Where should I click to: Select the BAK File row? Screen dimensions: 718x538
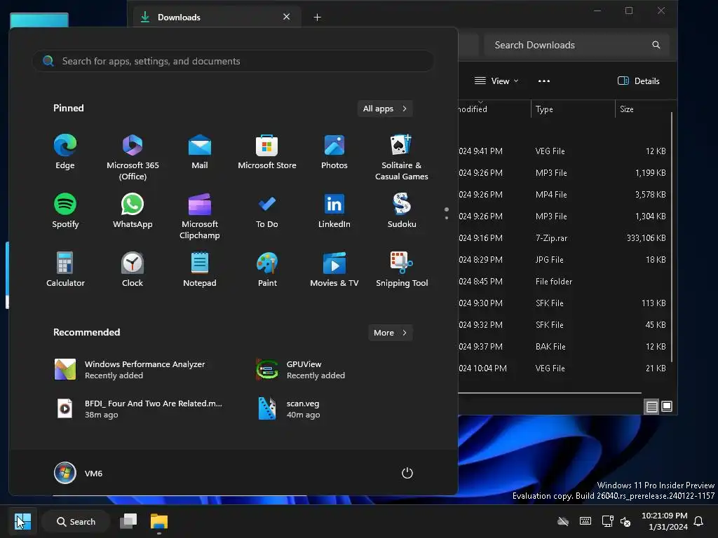[563, 346]
